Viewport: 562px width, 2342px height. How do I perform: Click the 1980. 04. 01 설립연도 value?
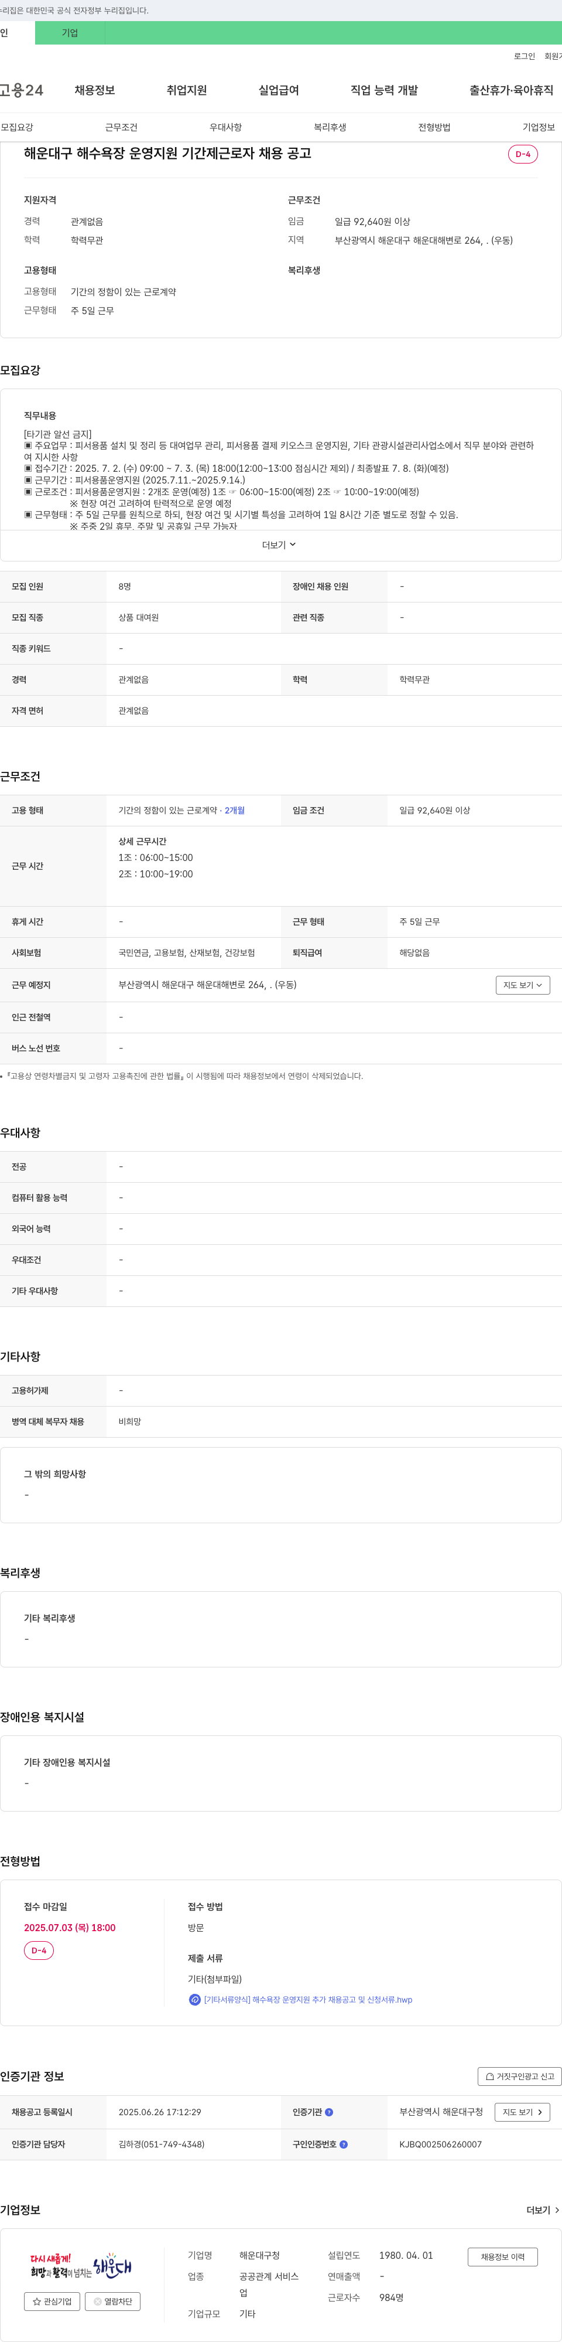pyautogui.click(x=406, y=2256)
